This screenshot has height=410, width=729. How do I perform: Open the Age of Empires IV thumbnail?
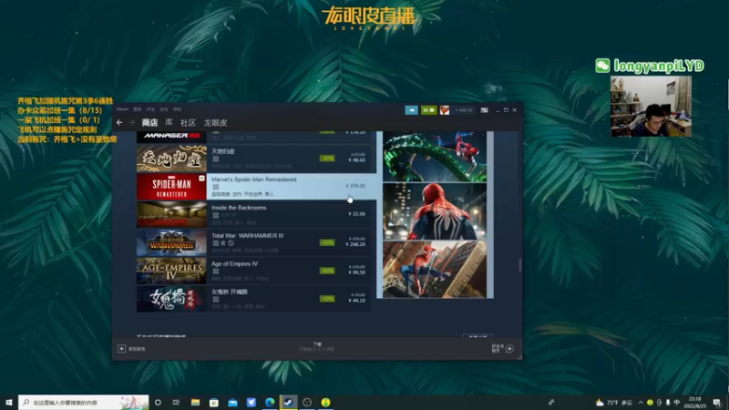coord(171,271)
